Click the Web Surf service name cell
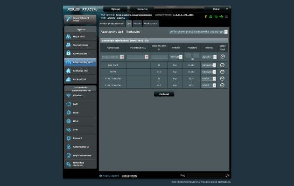Screen dimensions: 294x186 [113, 65]
